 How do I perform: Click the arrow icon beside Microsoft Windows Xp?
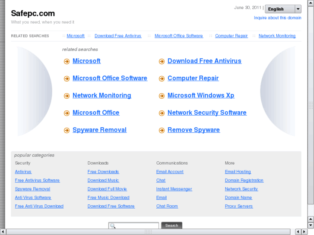(162, 96)
